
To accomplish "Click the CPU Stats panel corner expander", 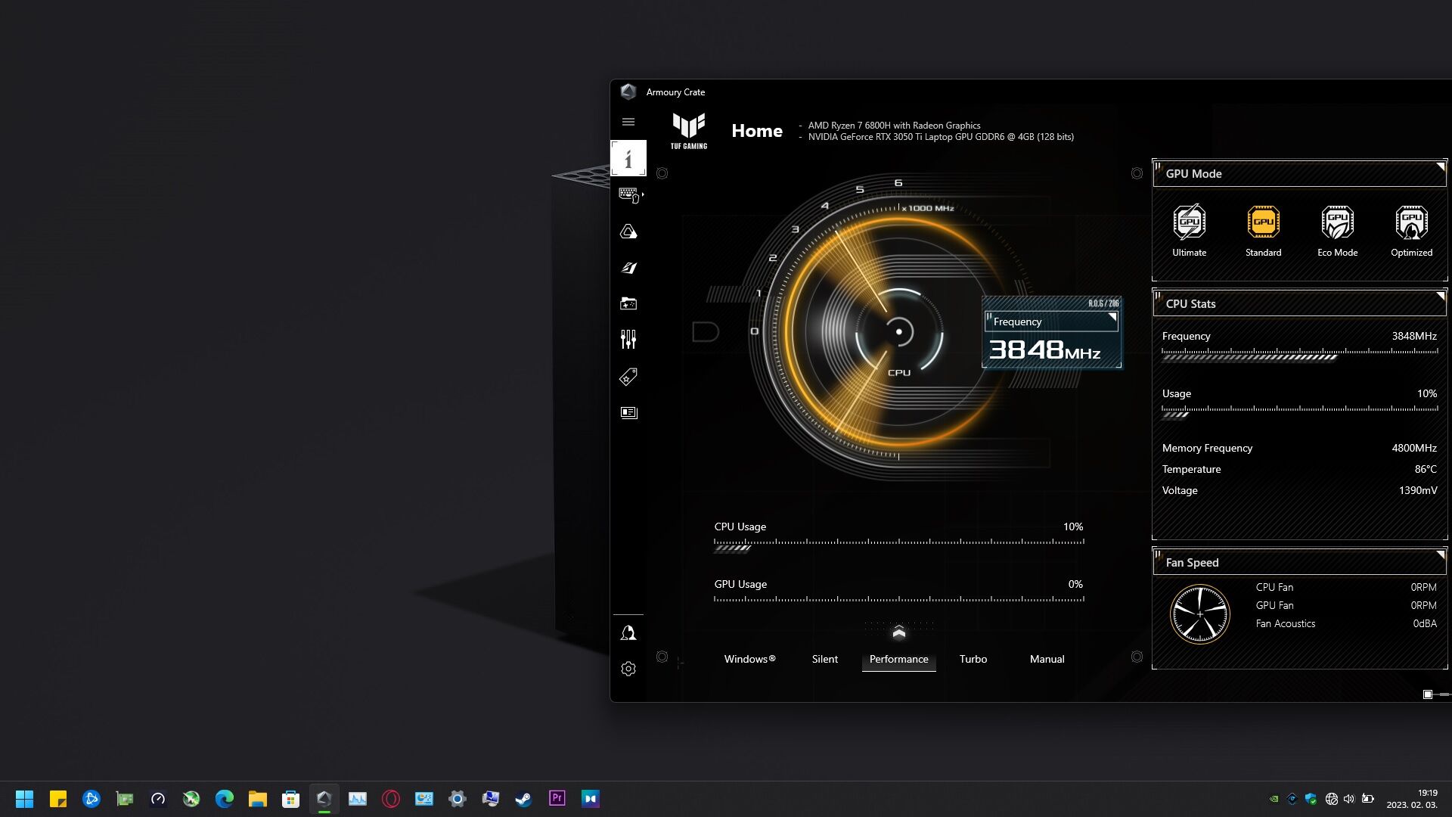I will tap(1441, 297).
